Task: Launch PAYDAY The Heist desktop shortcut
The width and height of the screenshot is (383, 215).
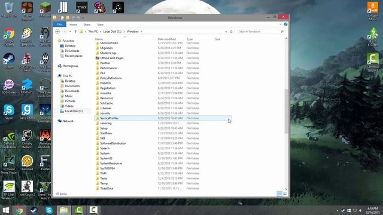Action: point(27,62)
